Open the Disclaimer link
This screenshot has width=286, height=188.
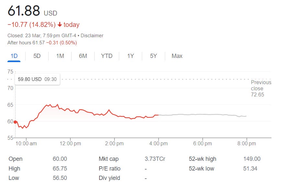pos(92,36)
